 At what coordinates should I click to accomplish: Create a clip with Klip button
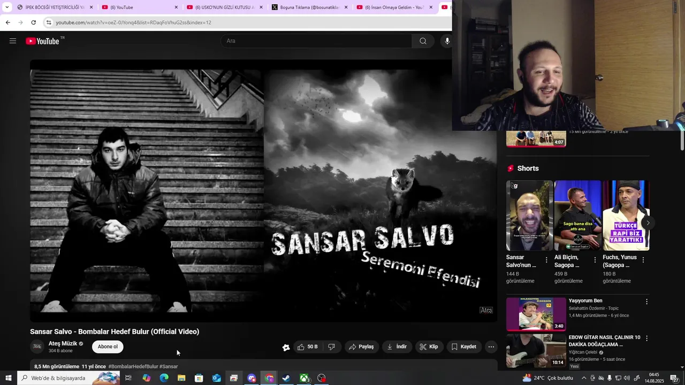(x=429, y=346)
